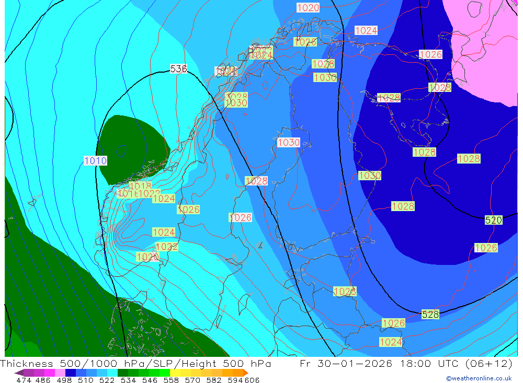
Task: Click the orange right arrow of legend
Action: (246, 373)
